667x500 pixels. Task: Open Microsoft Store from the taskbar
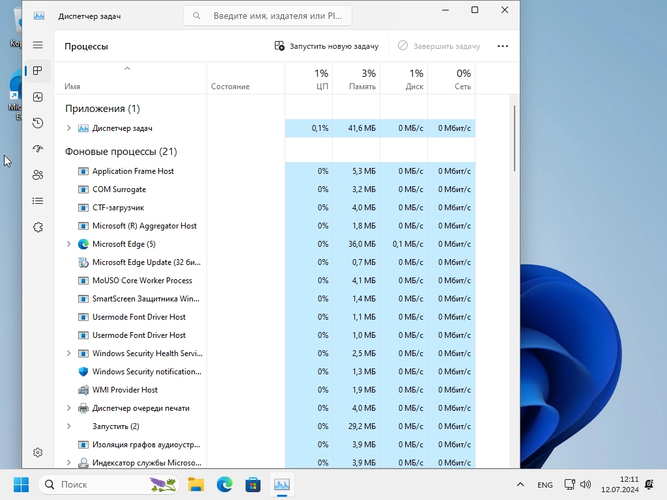(x=253, y=485)
